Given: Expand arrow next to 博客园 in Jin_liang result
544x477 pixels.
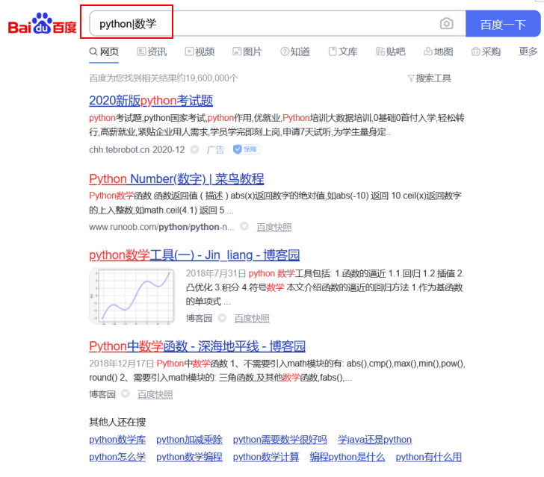Looking at the screenshot, I should [222, 318].
